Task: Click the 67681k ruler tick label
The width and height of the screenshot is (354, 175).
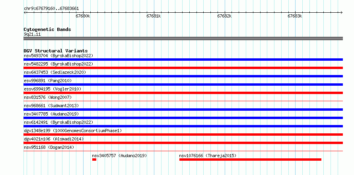Action: click(x=154, y=16)
